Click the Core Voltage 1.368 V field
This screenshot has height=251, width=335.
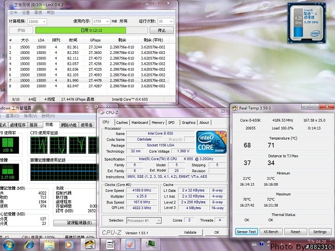pyautogui.click(x=183, y=151)
